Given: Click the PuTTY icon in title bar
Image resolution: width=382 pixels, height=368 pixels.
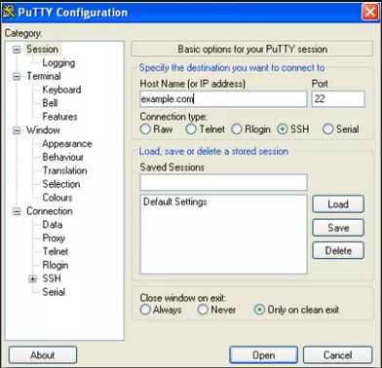Looking at the screenshot, I should click(9, 12).
